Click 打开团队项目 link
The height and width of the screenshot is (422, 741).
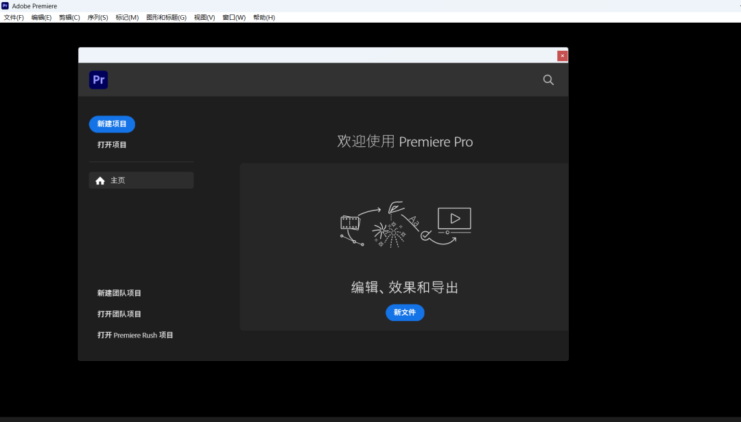[x=119, y=314]
